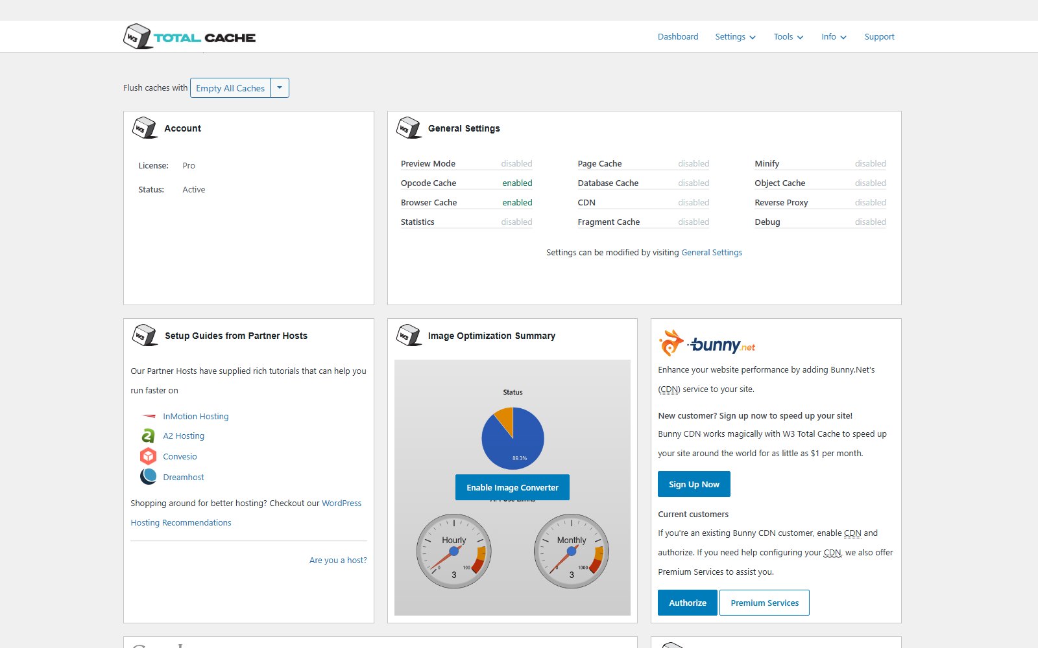1038x648 pixels.
Task: Open the flush caches dropdown arrow
Action: 280,88
